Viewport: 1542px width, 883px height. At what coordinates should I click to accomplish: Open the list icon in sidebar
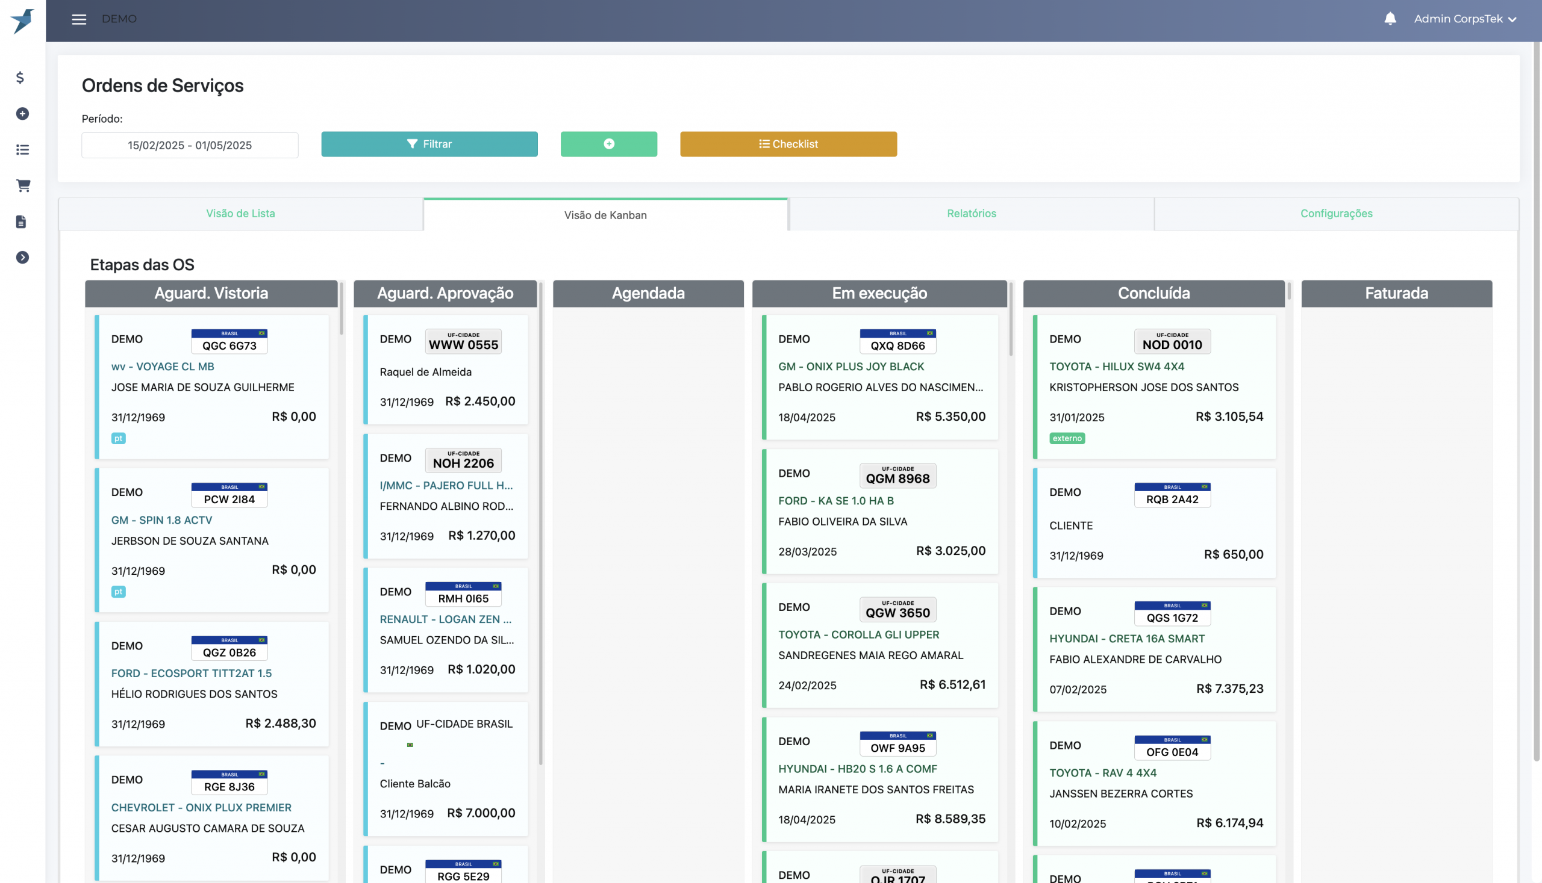(x=22, y=149)
